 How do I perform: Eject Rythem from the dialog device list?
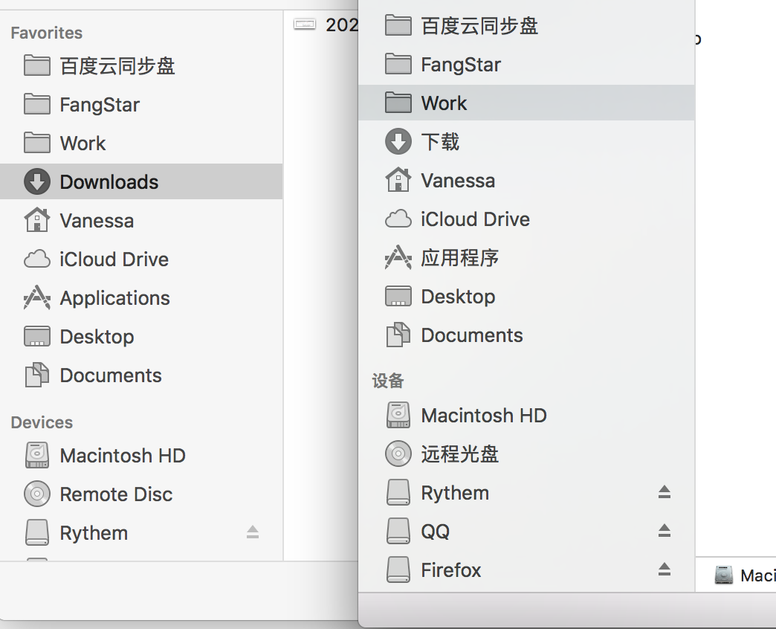[664, 492]
